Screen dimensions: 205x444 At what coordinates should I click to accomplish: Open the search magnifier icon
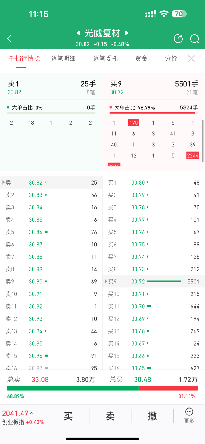pos(195,39)
